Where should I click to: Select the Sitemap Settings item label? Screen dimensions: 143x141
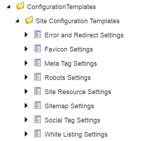pos(69,106)
